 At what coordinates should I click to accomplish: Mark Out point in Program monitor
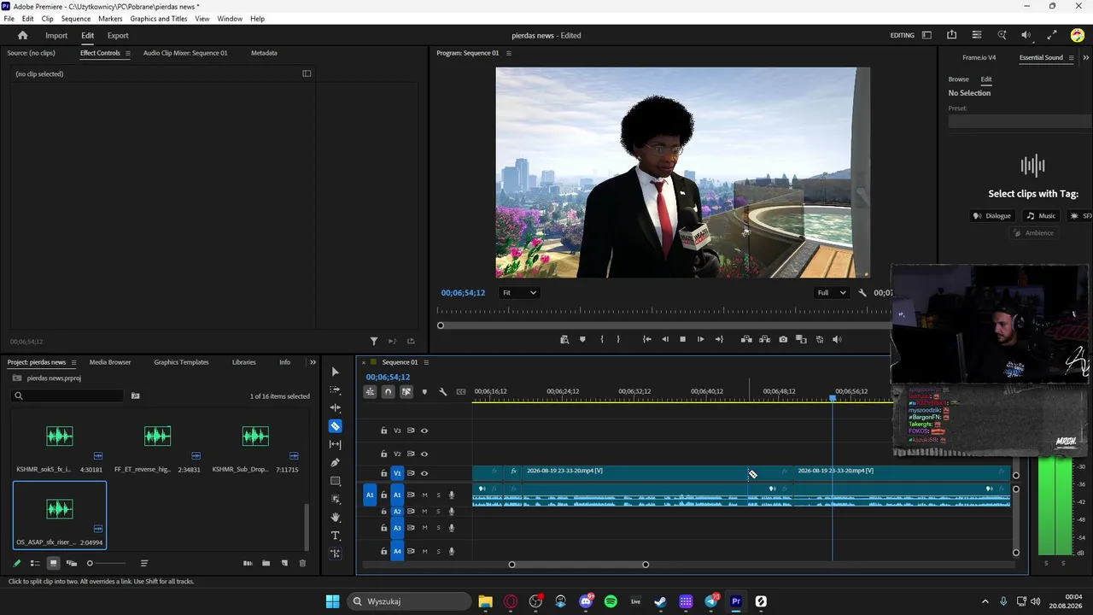(618, 339)
